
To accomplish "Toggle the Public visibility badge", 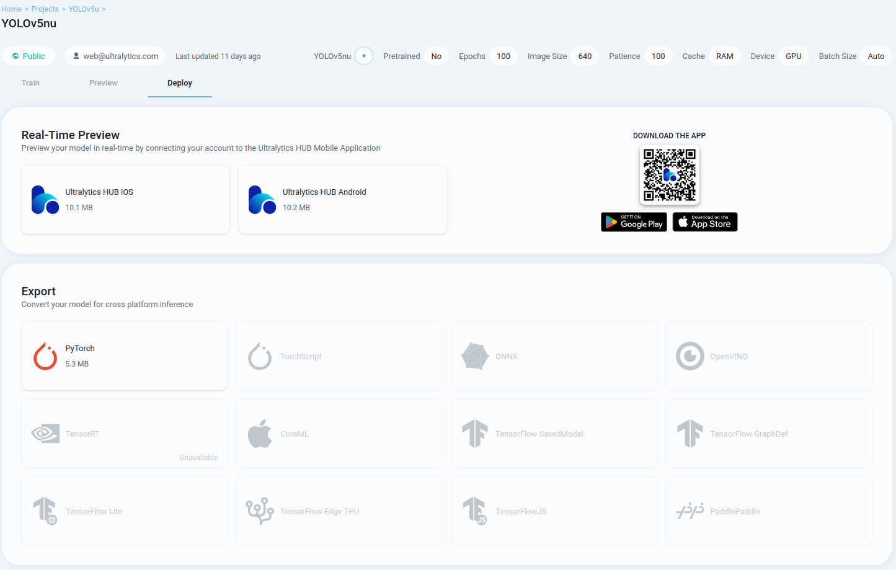I will click(29, 55).
